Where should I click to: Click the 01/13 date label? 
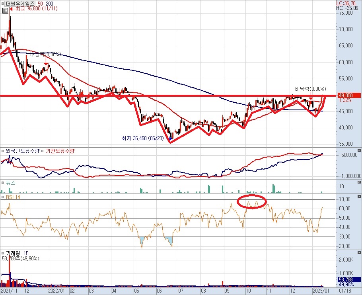pos(345,291)
